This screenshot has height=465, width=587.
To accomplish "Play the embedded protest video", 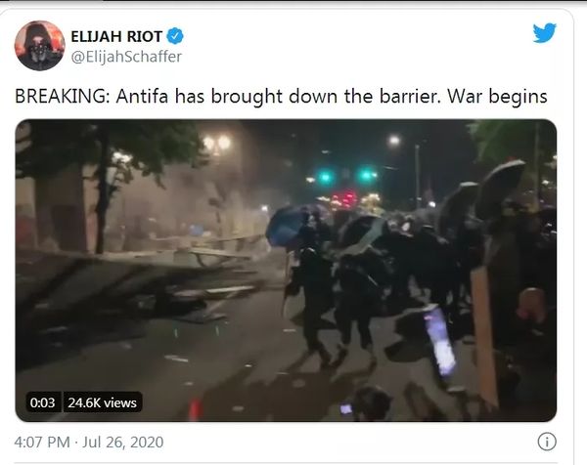I will coord(286,271).
